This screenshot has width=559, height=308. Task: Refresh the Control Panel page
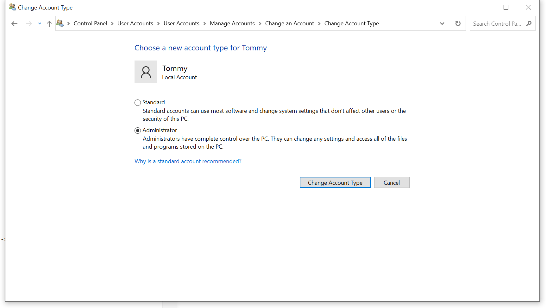(x=458, y=23)
